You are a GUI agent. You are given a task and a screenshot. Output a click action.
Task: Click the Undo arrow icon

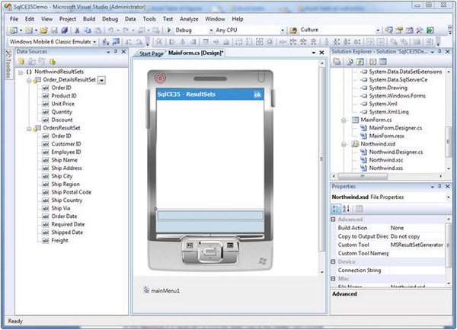110,30
